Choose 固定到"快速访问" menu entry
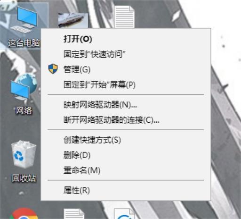This screenshot has width=241, height=219. coord(126,54)
